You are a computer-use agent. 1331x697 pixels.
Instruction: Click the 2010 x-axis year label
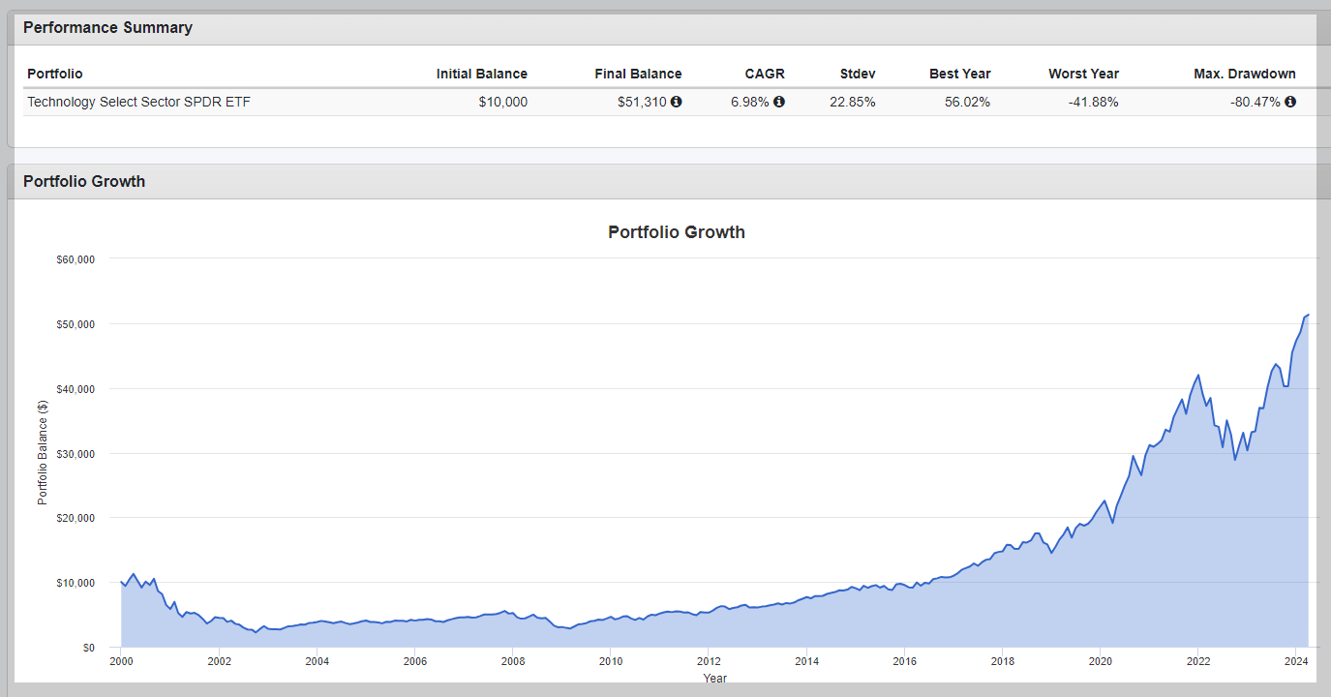(611, 662)
